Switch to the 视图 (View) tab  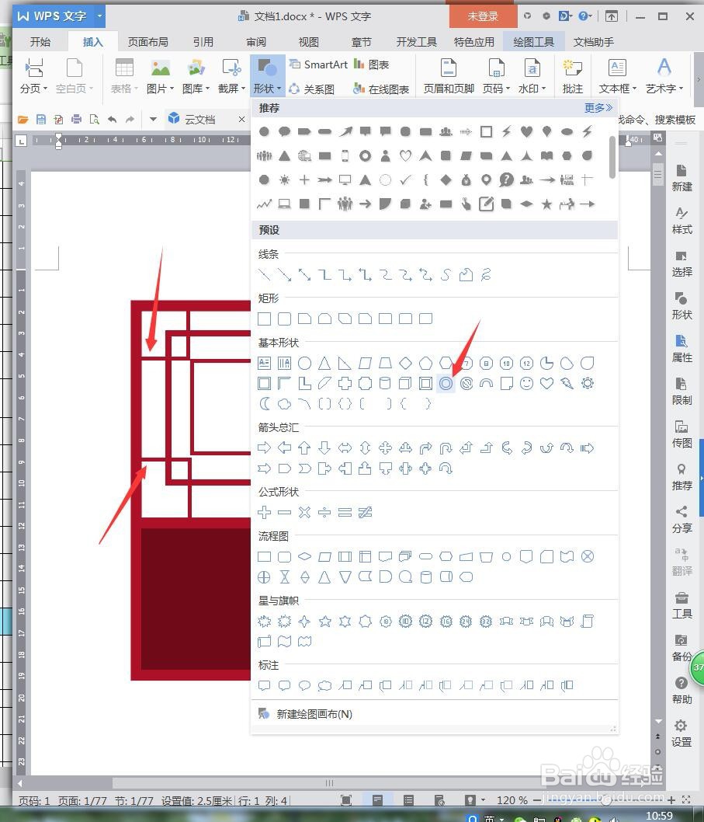(308, 42)
